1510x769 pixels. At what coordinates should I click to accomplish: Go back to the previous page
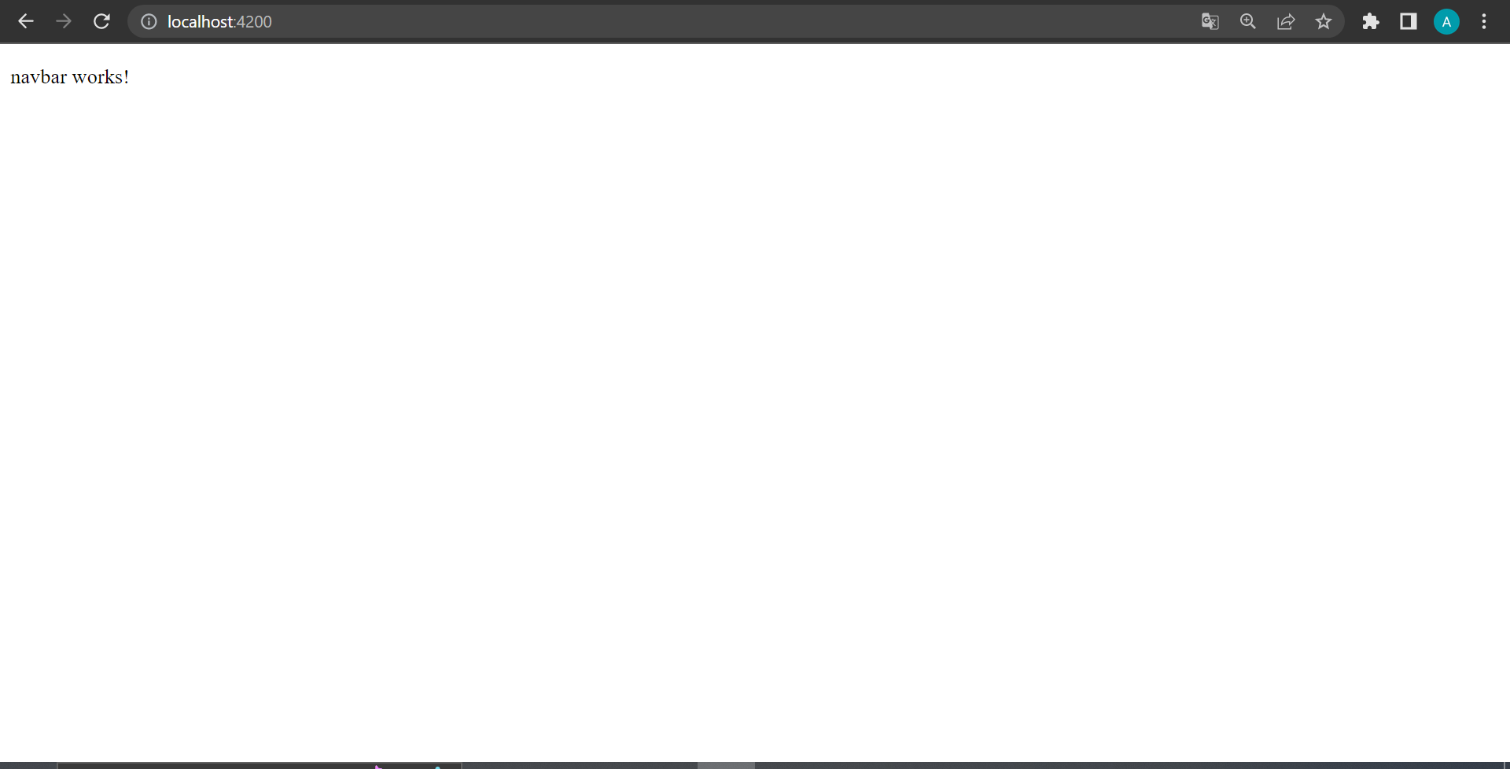[x=26, y=21]
